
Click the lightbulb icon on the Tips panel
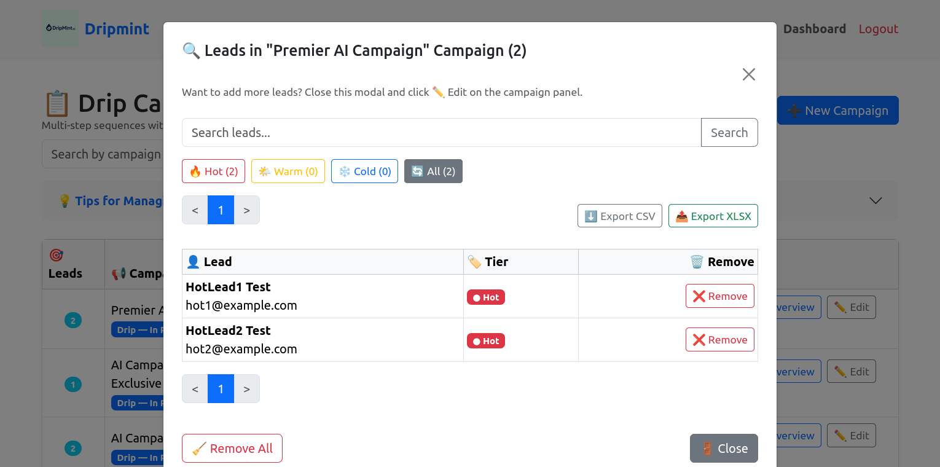65,200
